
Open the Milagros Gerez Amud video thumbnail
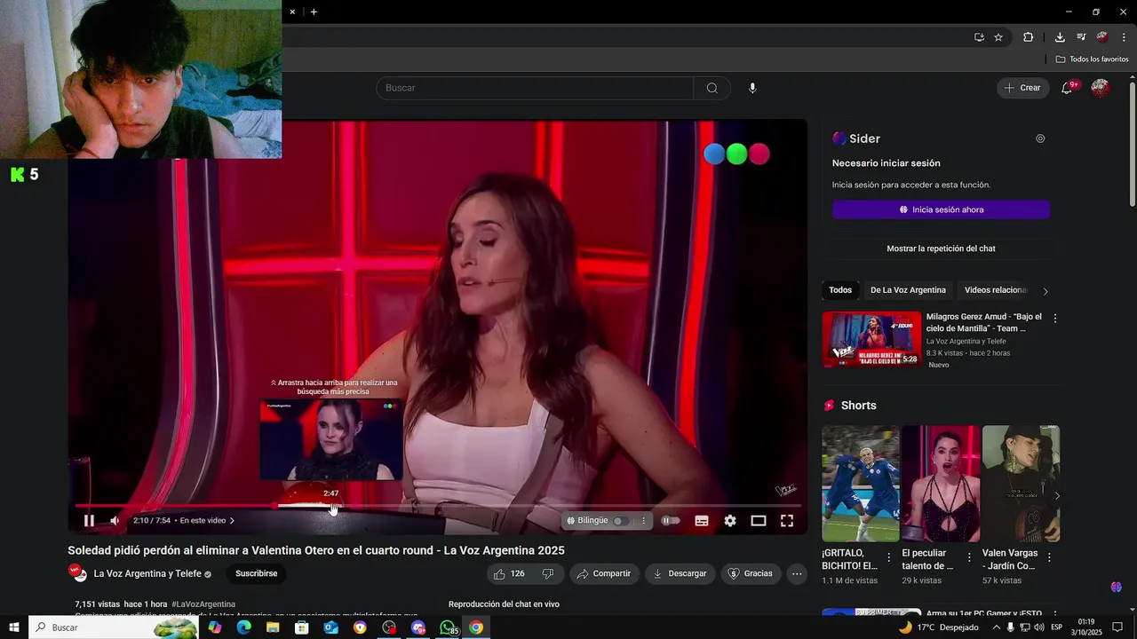pos(871,339)
